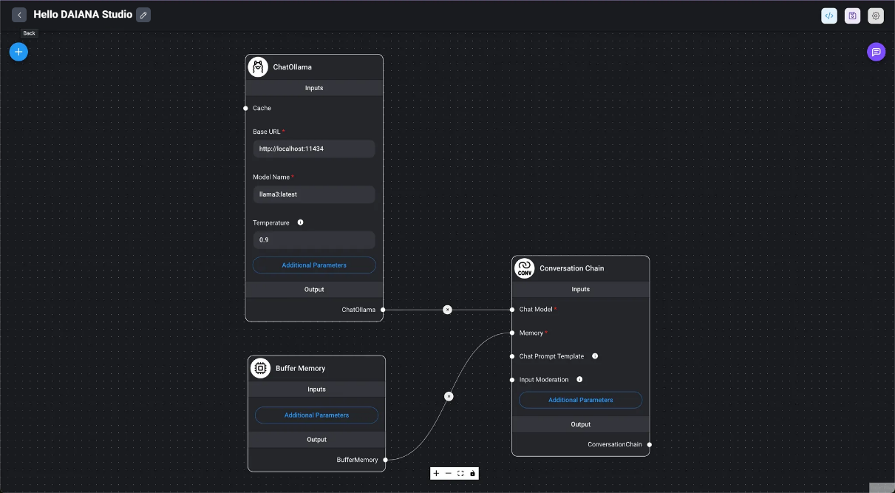Zoom in with the canvas plus control
Image resolution: width=895 pixels, height=493 pixels.
click(436, 473)
